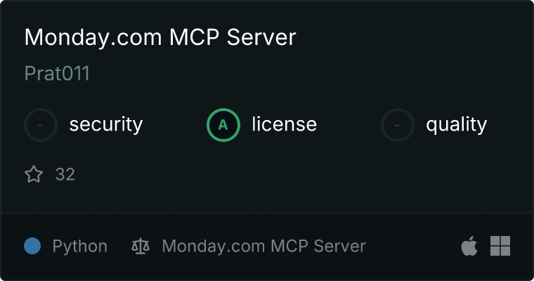Select the security label text
The width and height of the screenshot is (534, 281).
(106, 124)
